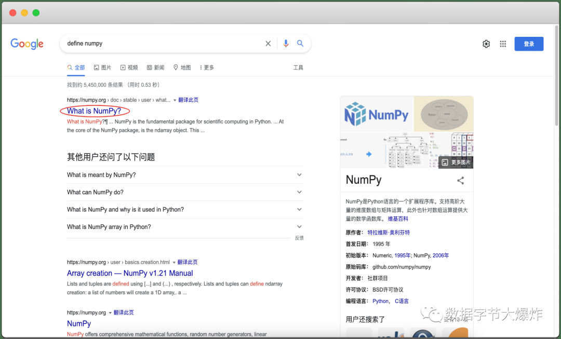Click the 1995年 link

pyautogui.click(x=403, y=255)
